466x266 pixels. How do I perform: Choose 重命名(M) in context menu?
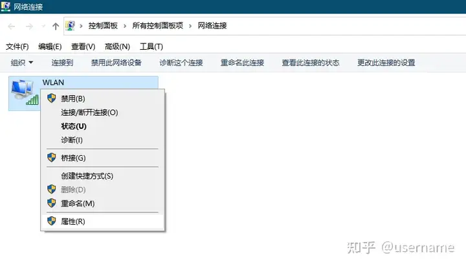[x=103, y=204]
